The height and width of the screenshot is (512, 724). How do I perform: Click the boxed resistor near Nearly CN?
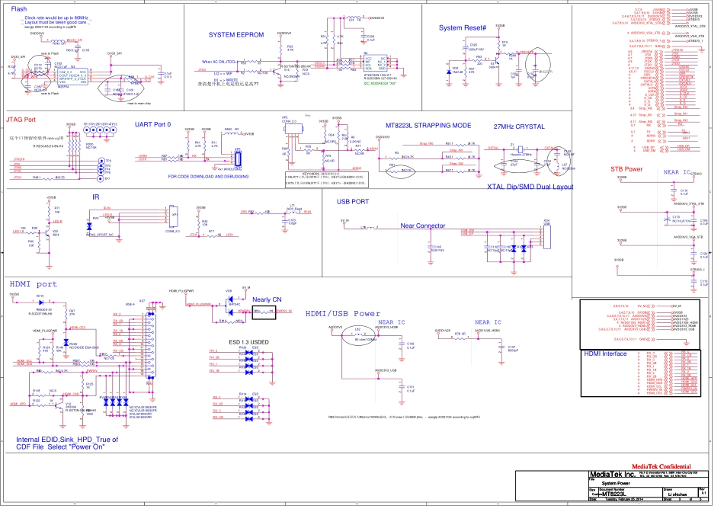point(264,312)
